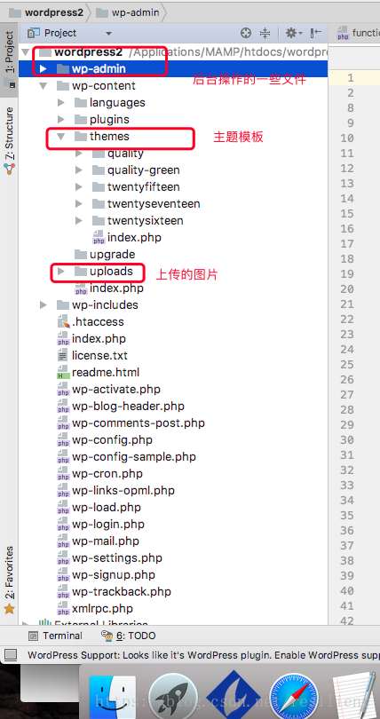Select wp-activate.php file

[108, 390]
